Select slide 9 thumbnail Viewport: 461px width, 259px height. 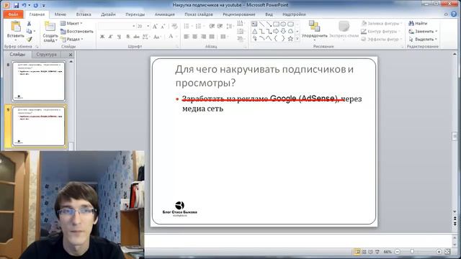38,127
